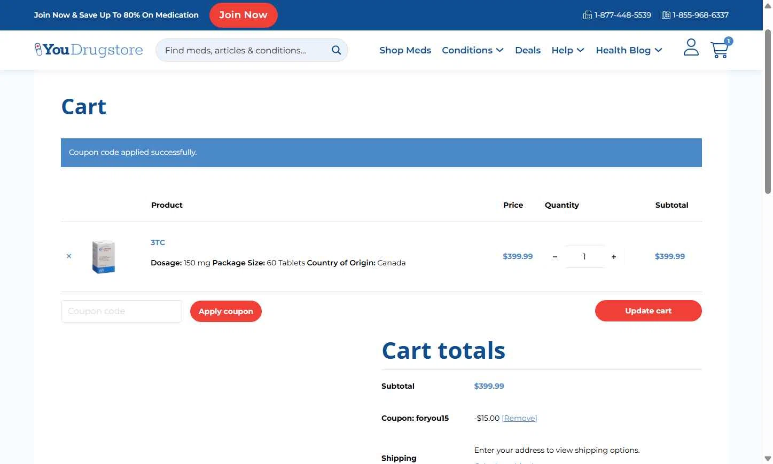The image size is (773, 464).
Task: Open Shop Meds menu item
Action: tap(405, 50)
